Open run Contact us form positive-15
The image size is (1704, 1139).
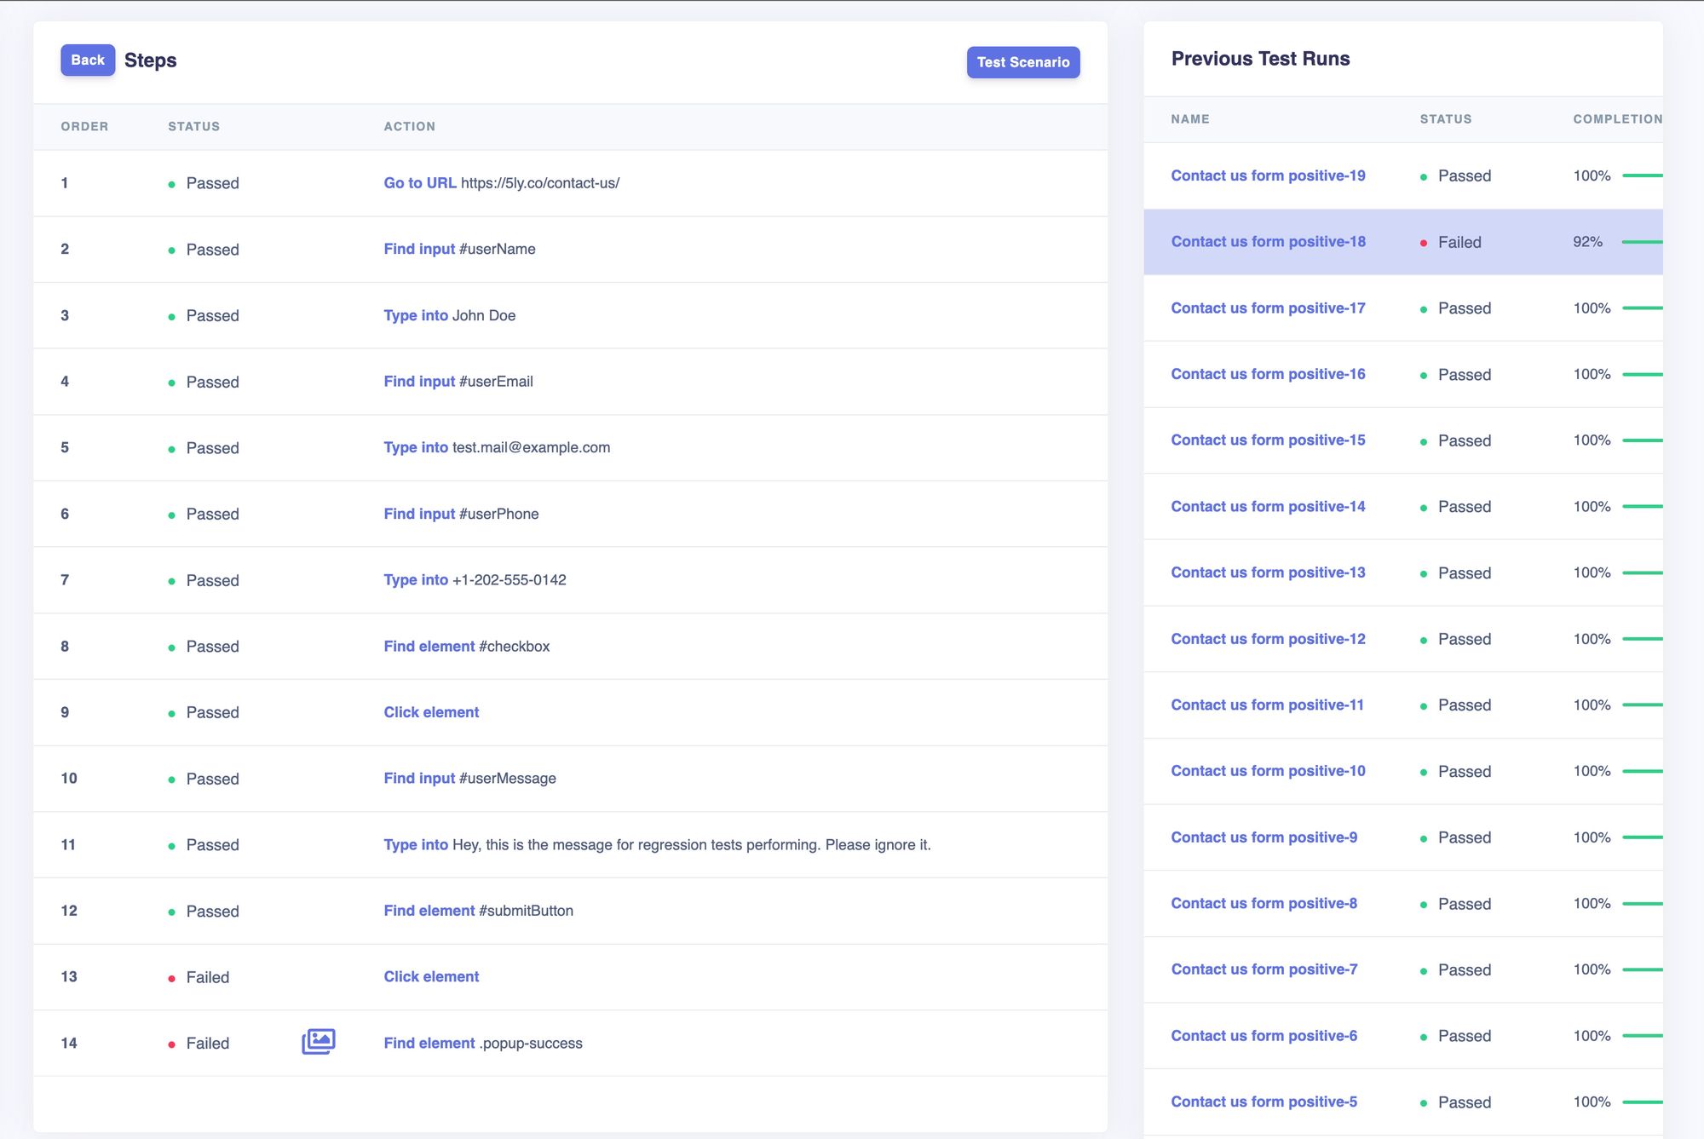[1268, 440]
